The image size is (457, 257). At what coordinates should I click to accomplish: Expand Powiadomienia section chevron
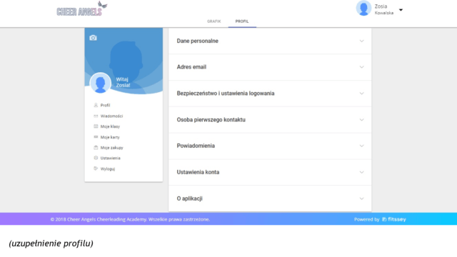pyautogui.click(x=361, y=146)
